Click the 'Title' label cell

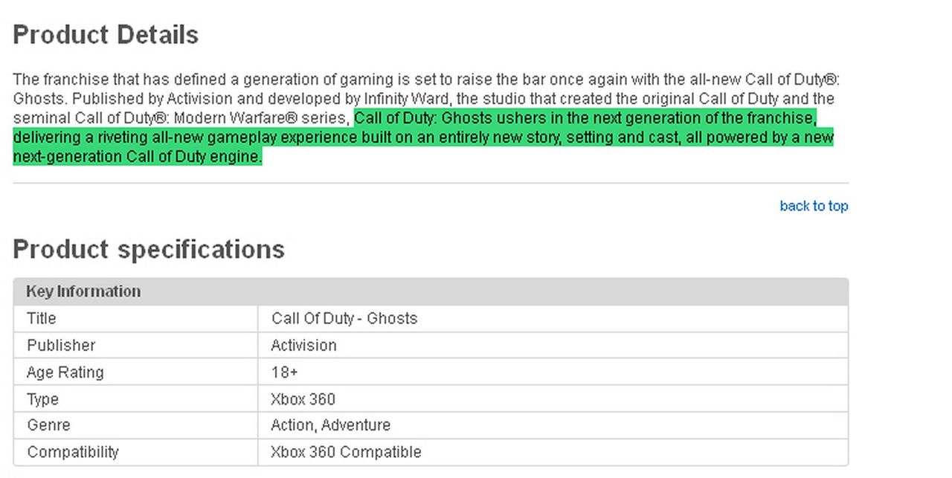[135, 319]
